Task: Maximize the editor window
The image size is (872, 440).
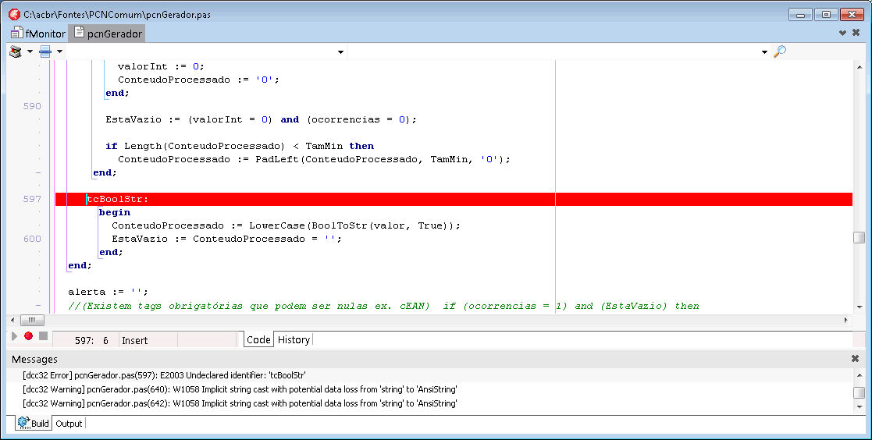Action: (827, 15)
